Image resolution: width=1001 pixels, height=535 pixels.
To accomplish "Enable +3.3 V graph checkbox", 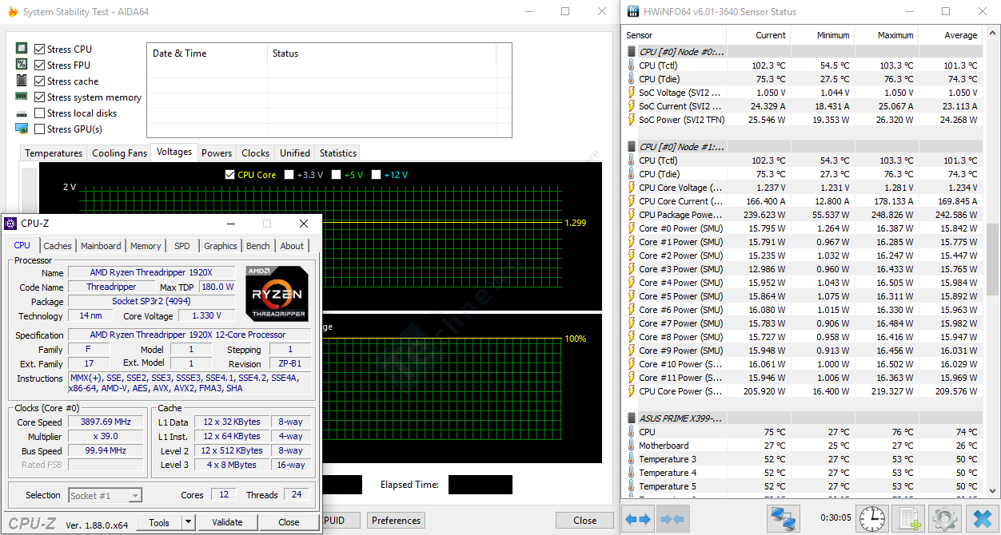I will point(289,174).
